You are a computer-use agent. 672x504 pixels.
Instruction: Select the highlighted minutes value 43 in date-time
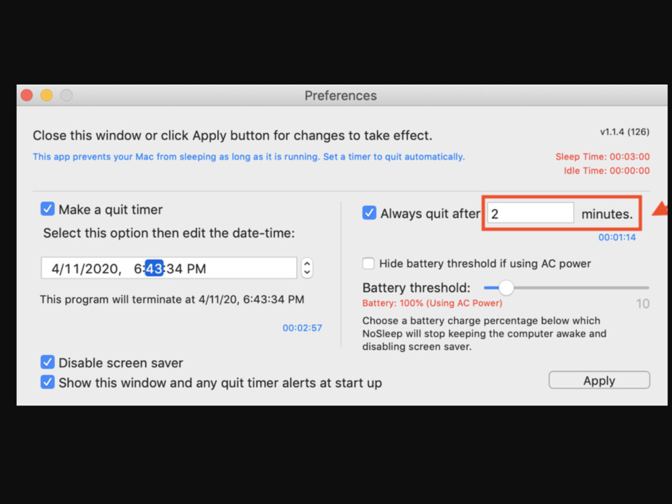point(154,268)
